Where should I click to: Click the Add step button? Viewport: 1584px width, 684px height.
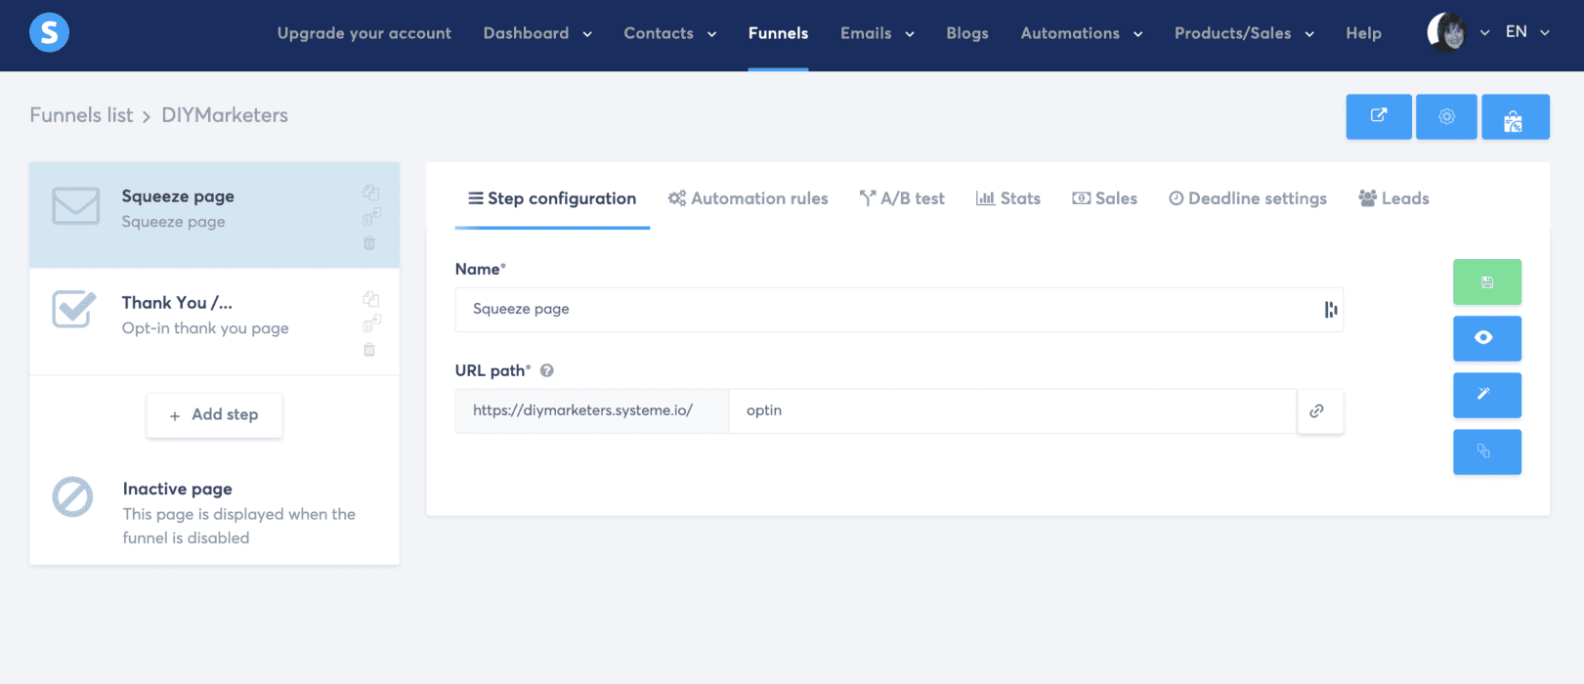click(x=214, y=415)
